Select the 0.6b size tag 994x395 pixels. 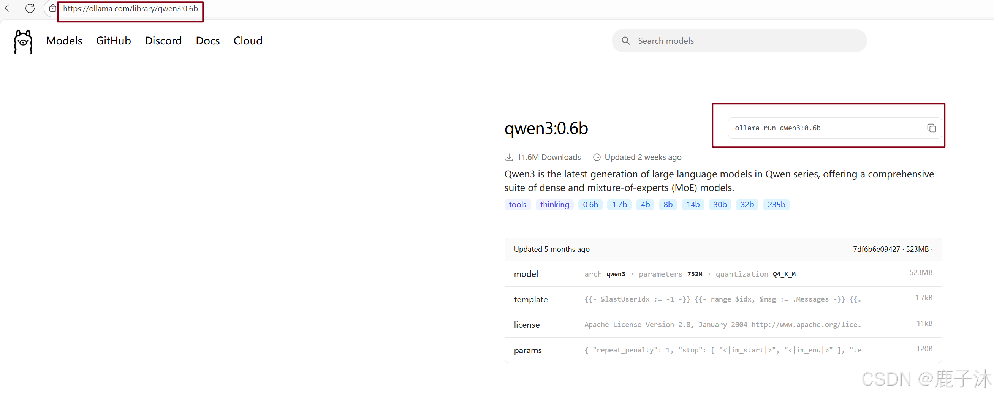(x=590, y=204)
